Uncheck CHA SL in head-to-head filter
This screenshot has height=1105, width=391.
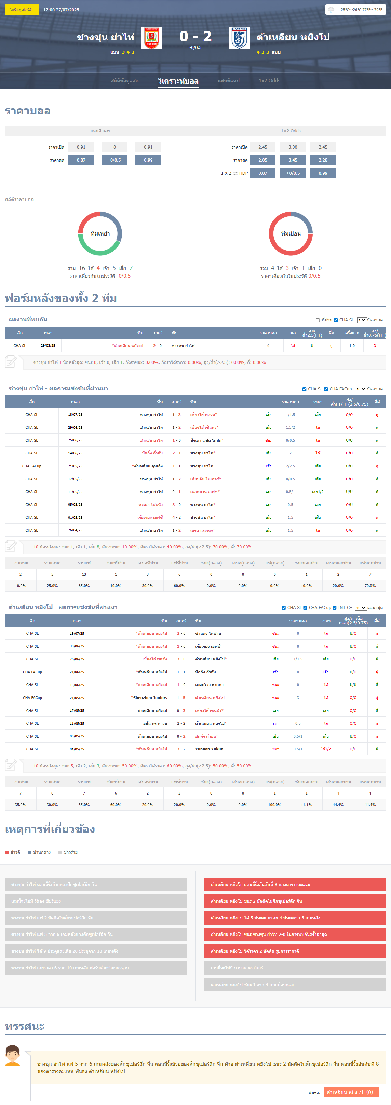[336, 320]
